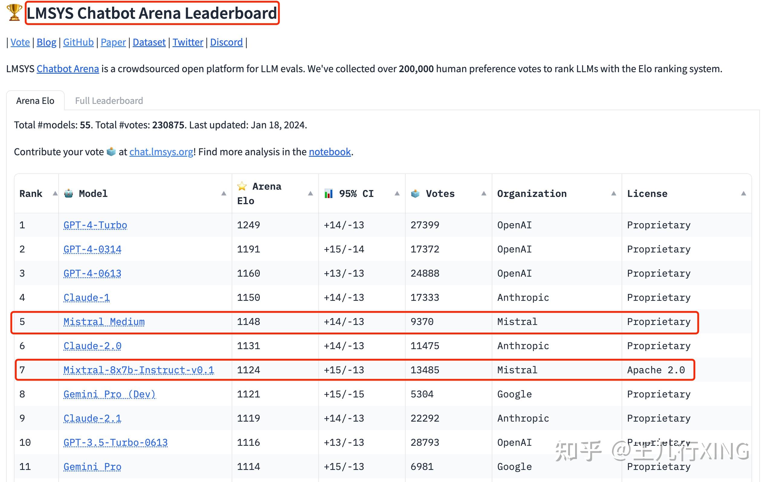Sort by License column arrow
Viewport: 769px width, 482px height.
pos(743,194)
